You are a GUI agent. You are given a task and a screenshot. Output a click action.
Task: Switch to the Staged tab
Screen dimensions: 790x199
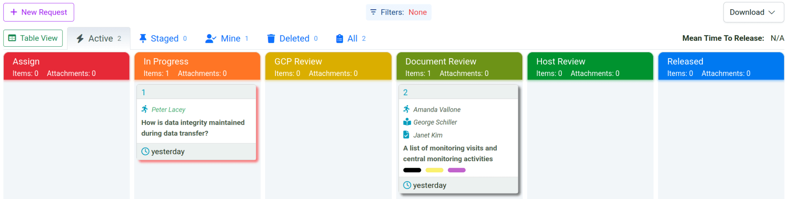[x=163, y=39]
